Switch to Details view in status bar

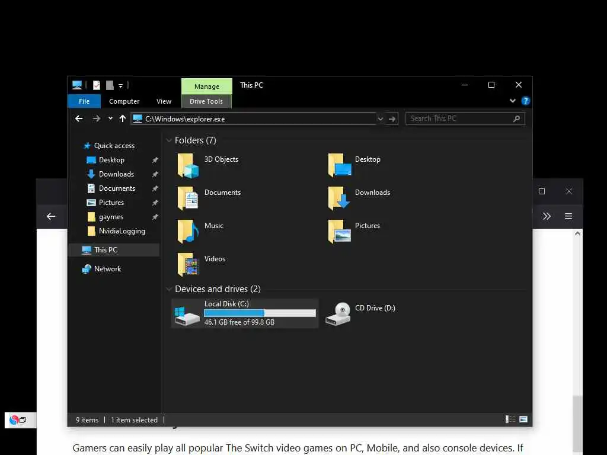pos(510,419)
